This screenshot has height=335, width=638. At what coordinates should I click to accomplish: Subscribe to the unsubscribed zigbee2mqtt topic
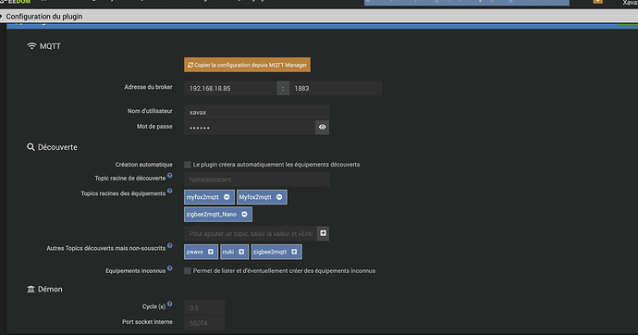(x=294, y=252)
